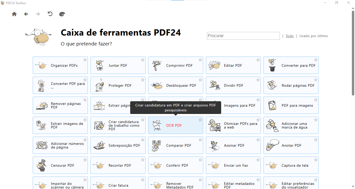Select the Dividir PDF tool
Viewport: 355px width, 189px height.
[x=233, y=85]
